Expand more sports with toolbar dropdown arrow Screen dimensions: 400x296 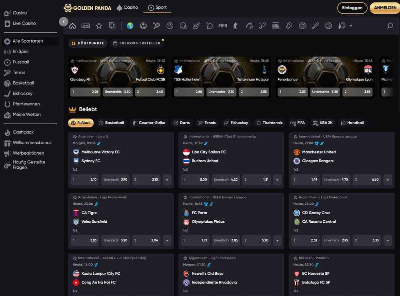(x=351, y=26)
